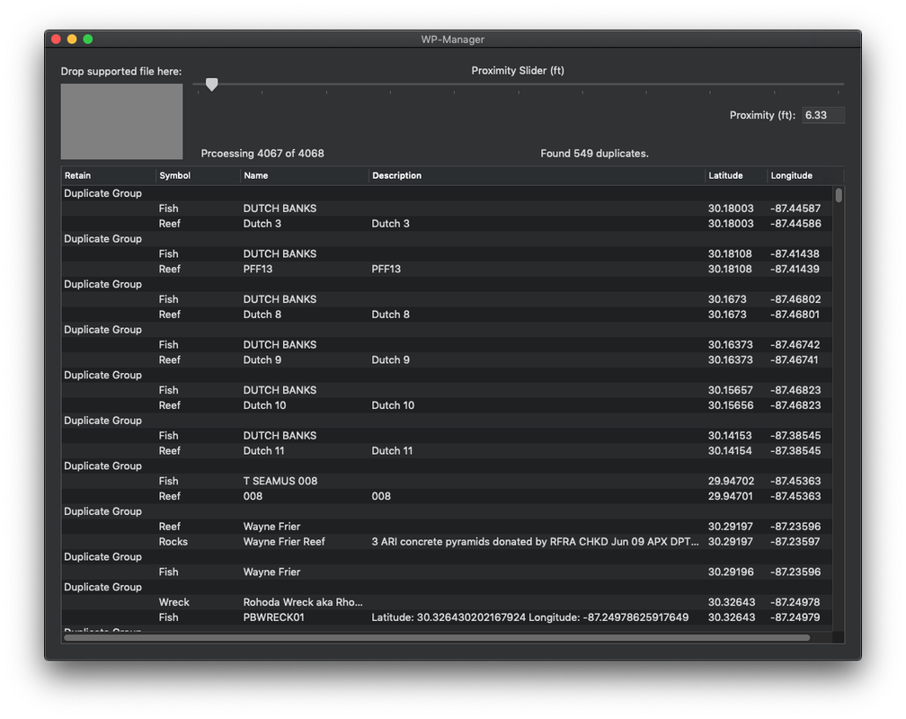Click the 008 description cell

[x=381, y=496]
